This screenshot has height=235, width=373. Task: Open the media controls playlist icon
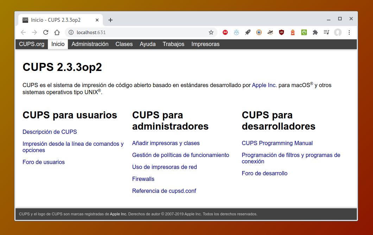point(327,32)
